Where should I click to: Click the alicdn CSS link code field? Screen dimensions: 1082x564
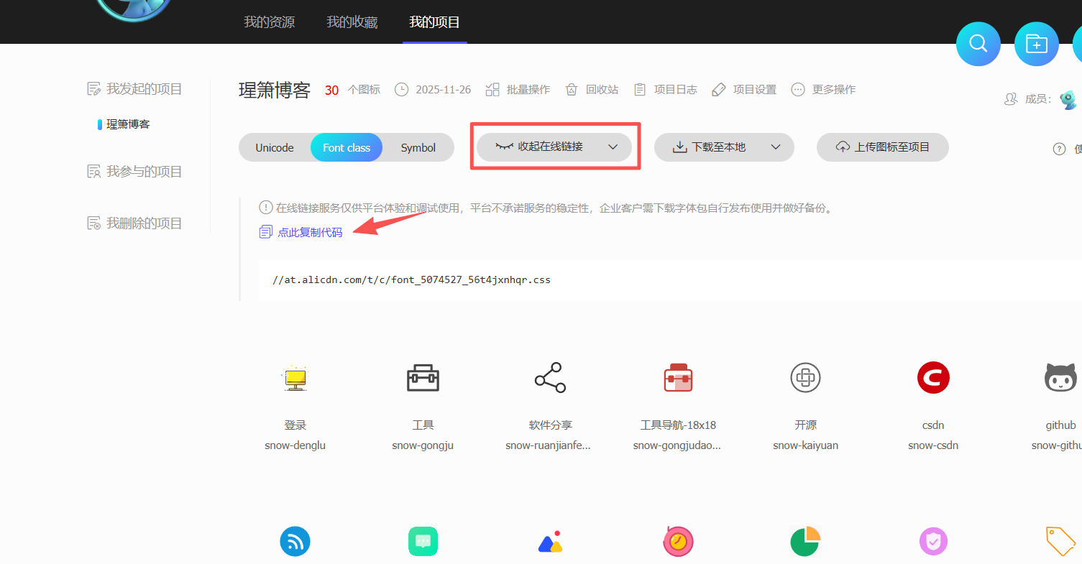click(x=411, y=279)
